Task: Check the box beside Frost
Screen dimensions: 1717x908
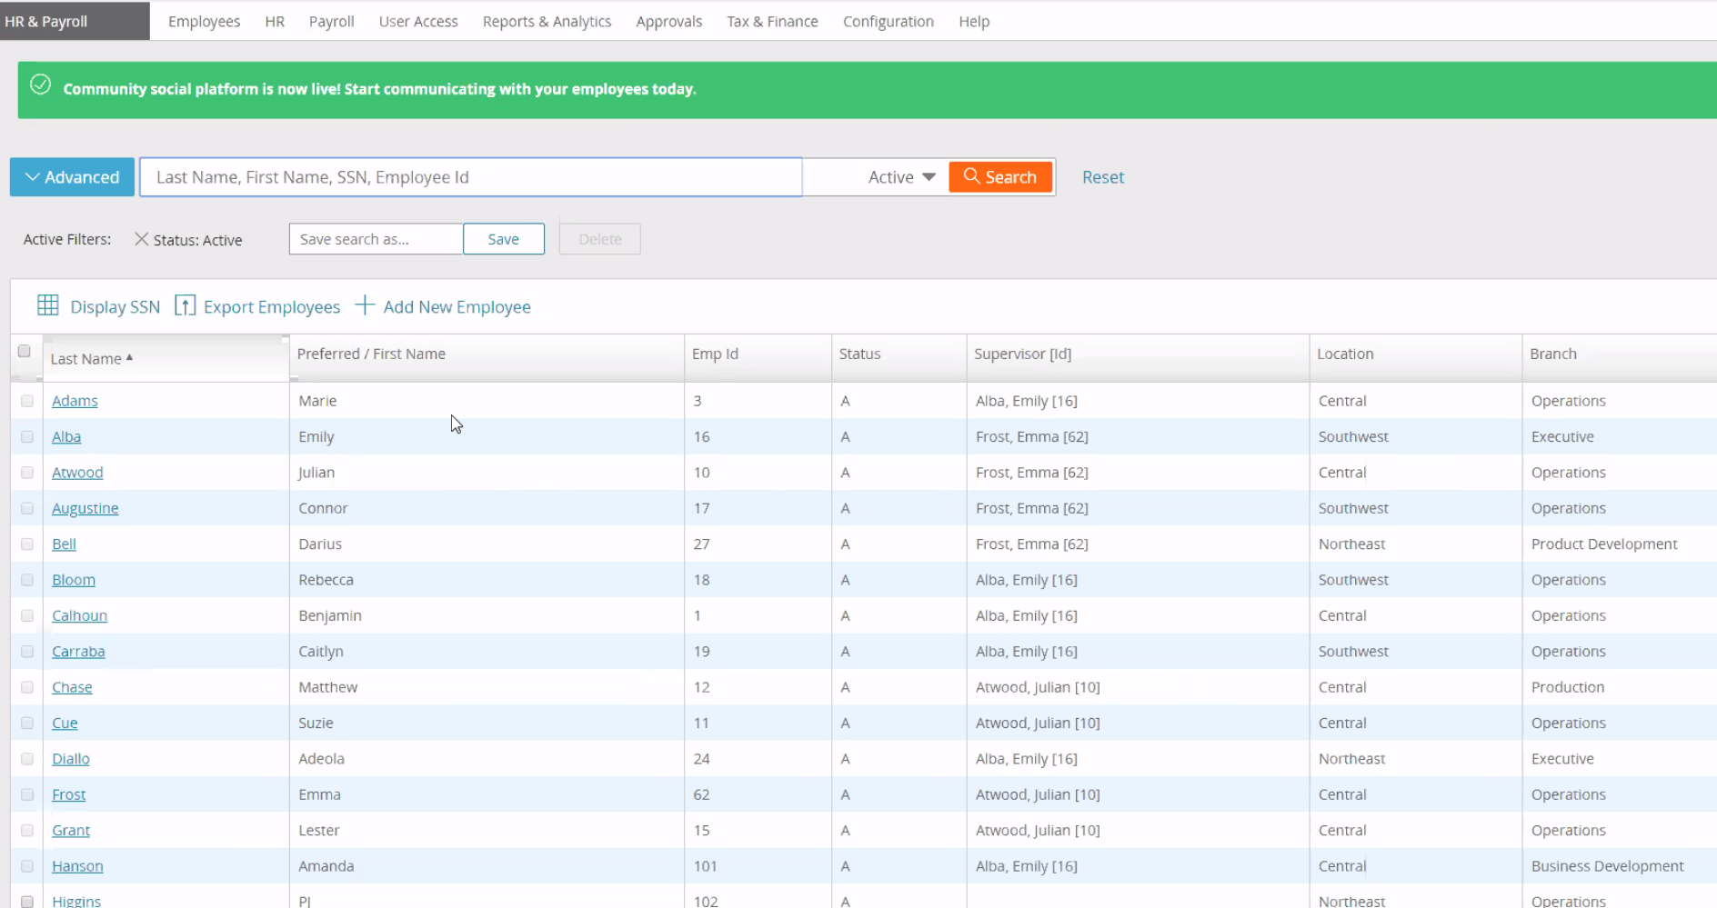Action: [x=27, y=794]
